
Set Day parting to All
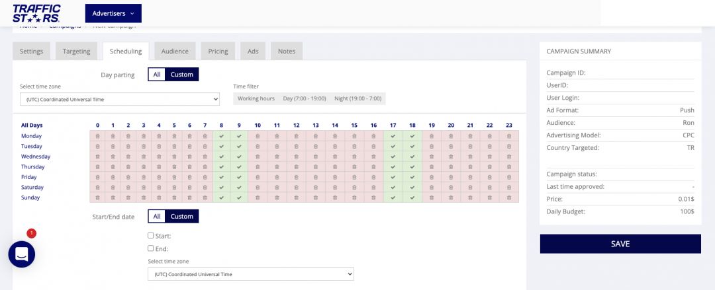(157, 74)
